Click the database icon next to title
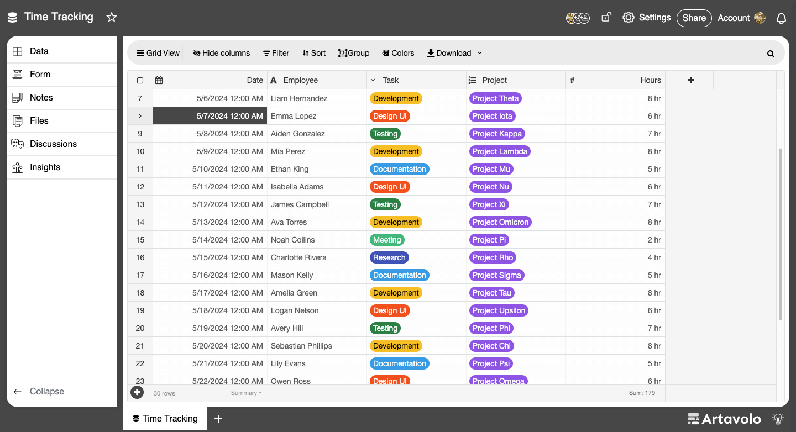796x432 pixels. tap(12, 18)
